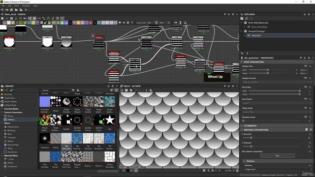Image resolution: width=315 pixels, height=177 pixels.
Task: Select Graph Items in the Library
Action: 9,98
